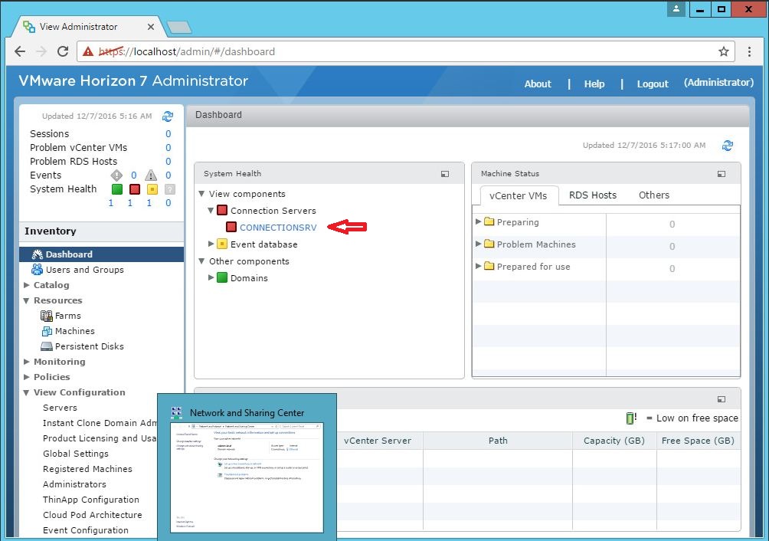The height and width of the screenshot is (541, 769).
Task: Click the red System Health status square in the sidebar
Action: tap(134, 189)
